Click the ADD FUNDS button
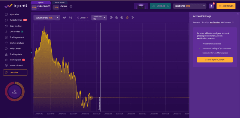 [x=226, y=6]
